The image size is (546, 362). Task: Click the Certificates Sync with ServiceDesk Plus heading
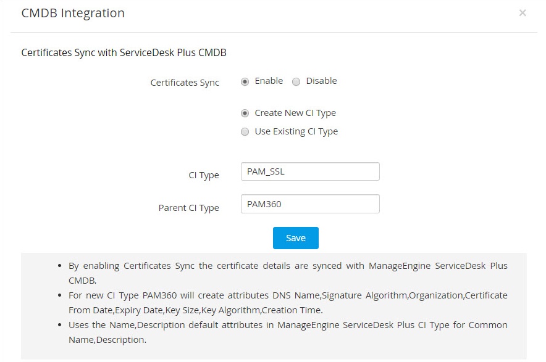pyautogui.click(x=124, y=53)
